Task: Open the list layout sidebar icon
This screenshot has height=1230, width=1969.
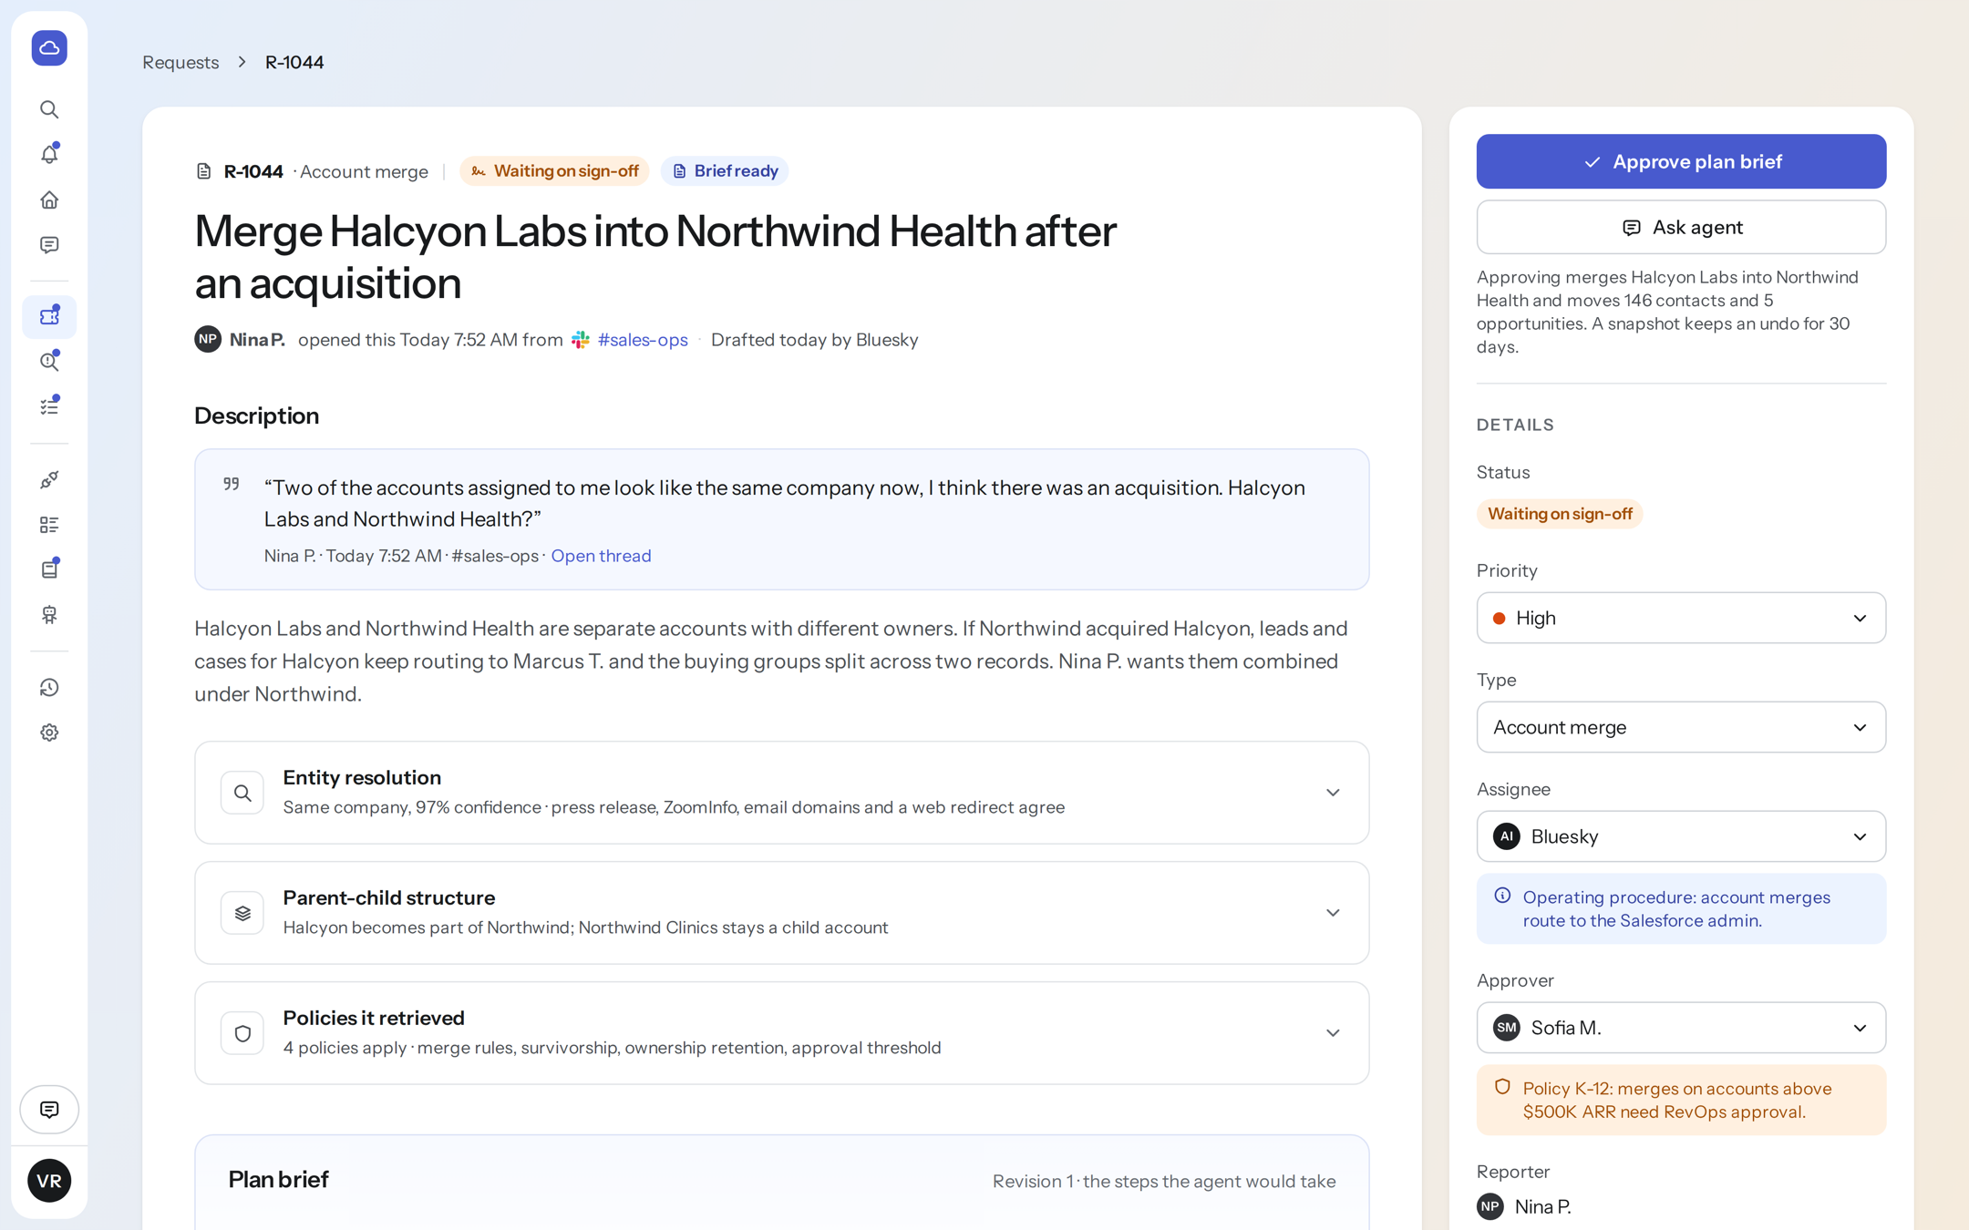Action: 49,525
